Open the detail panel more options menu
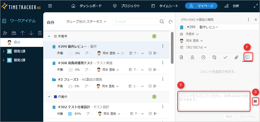The width and height of the screenshot is (260, 122). tap(248, 20)
